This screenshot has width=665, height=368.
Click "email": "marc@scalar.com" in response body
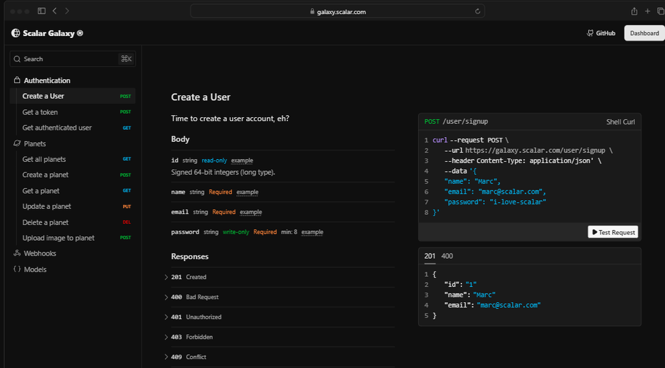[492, 305]
